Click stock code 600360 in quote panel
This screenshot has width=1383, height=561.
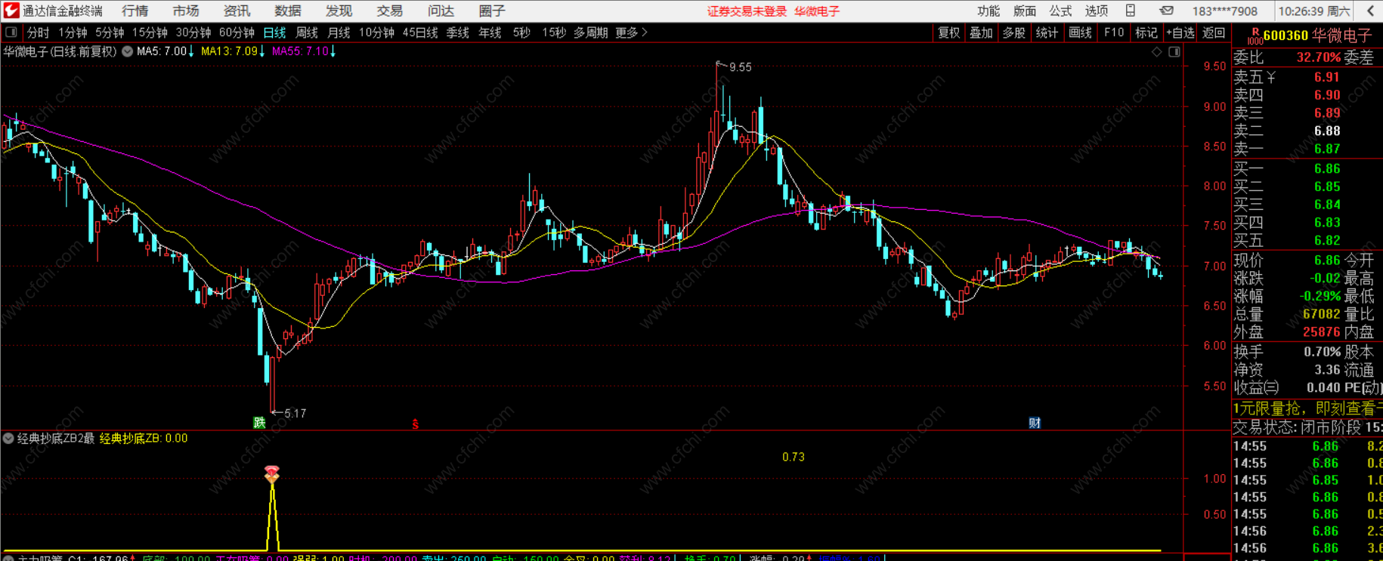(x=1286, y=35)
